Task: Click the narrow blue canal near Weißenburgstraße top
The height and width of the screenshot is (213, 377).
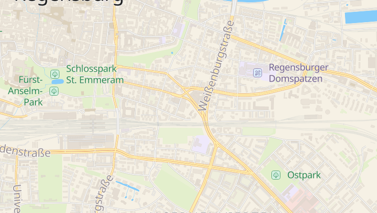Action: 283,30
